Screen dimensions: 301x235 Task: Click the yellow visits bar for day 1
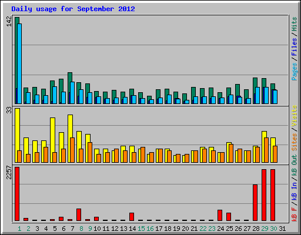click(16, 135)
